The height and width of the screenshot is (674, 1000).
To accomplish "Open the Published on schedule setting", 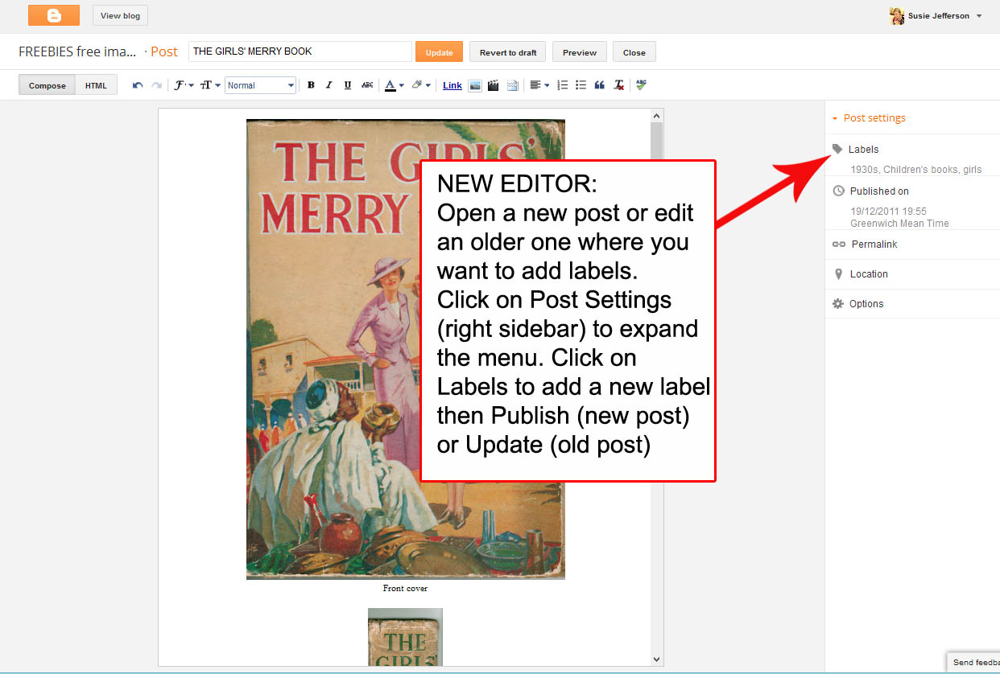I will coord(879,191).
